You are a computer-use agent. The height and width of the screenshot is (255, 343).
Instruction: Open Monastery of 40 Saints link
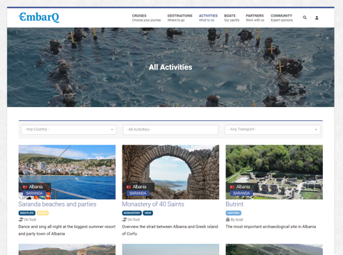tap(153, 204)
